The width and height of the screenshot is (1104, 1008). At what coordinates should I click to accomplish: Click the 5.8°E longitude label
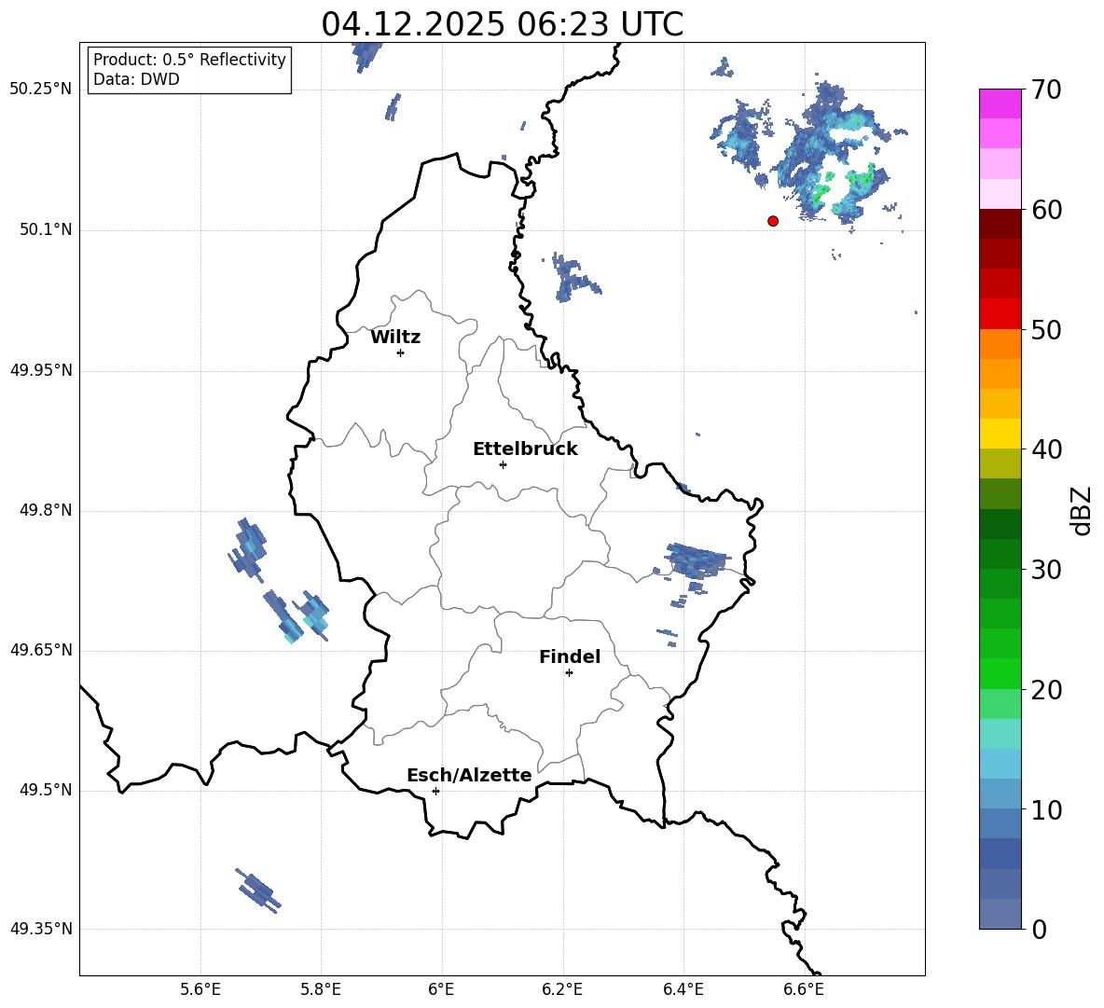coord(321,989)
